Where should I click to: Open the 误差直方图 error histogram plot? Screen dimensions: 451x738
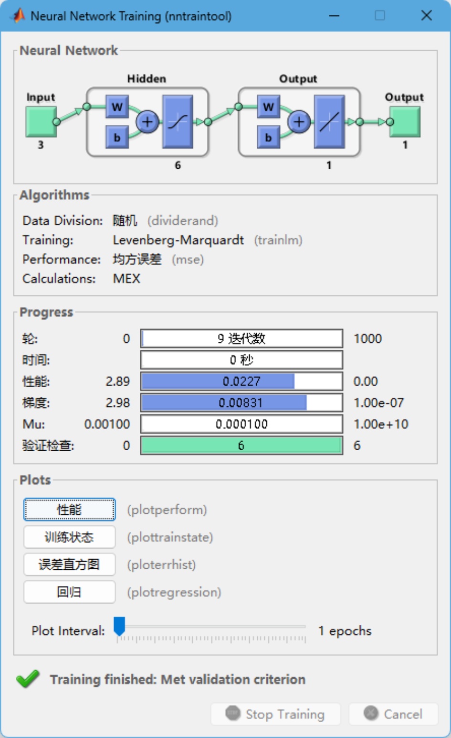69,564
